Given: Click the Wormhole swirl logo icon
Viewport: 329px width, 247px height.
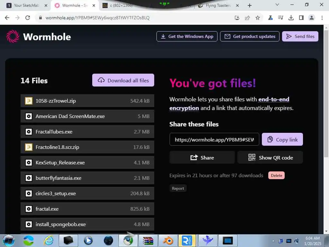Looking at the screenshot, I should [13, 36].
